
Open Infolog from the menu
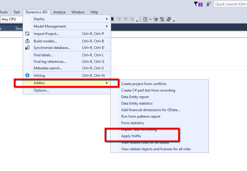pos(67,75)
